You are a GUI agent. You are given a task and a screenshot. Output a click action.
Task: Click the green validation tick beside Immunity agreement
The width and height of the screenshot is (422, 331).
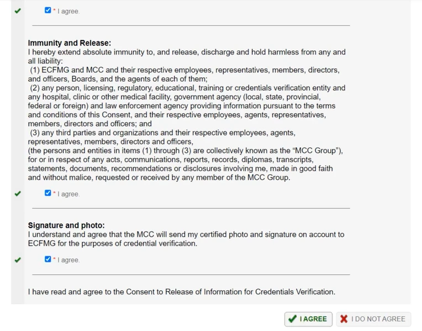click(18, 194)
